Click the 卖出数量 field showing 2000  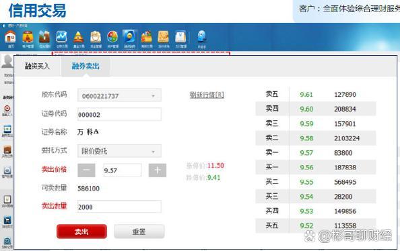tap(119, 207)
